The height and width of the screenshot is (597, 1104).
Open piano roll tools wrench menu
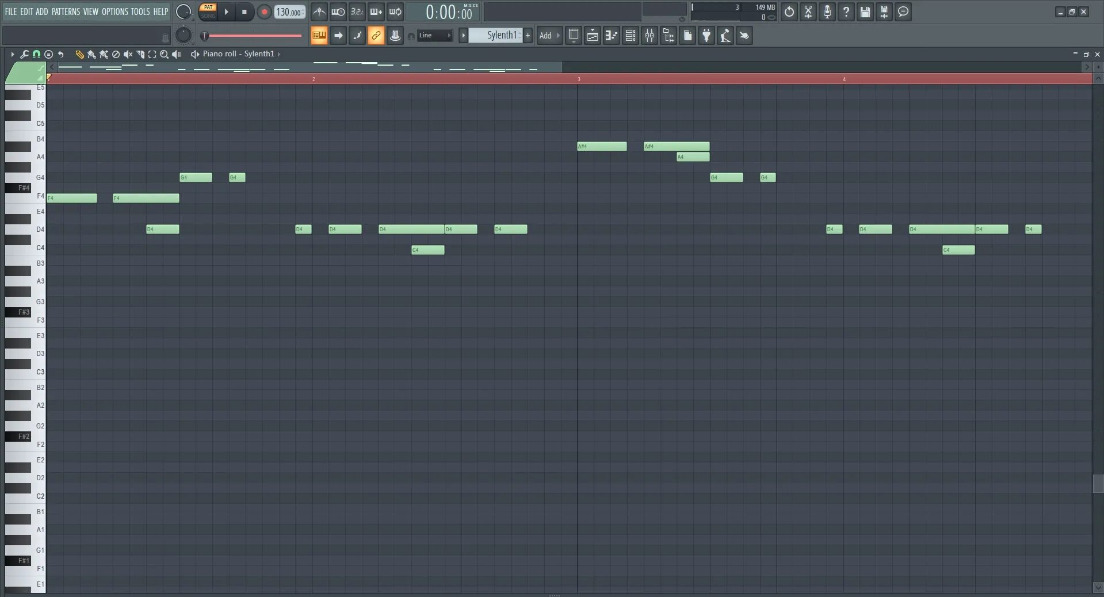point(24,54)
